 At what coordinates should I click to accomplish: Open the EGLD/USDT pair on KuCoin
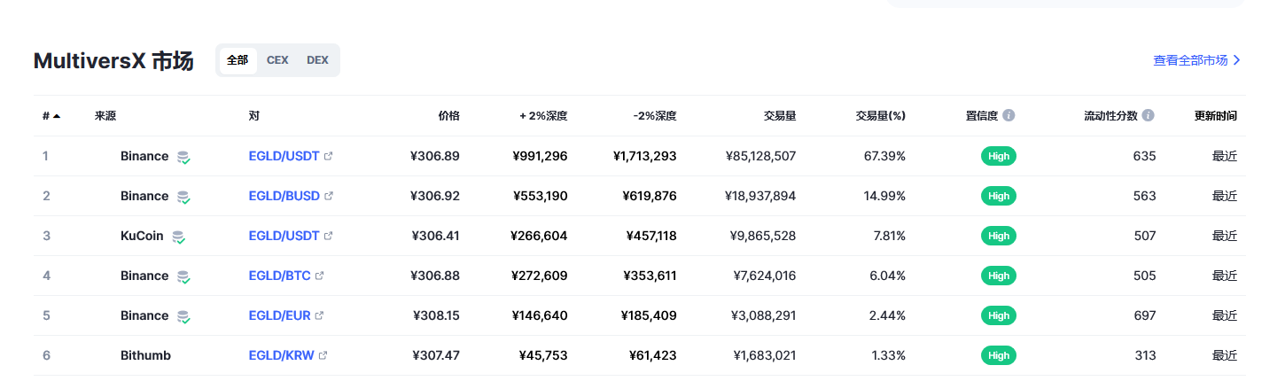[x=284, y=236]
